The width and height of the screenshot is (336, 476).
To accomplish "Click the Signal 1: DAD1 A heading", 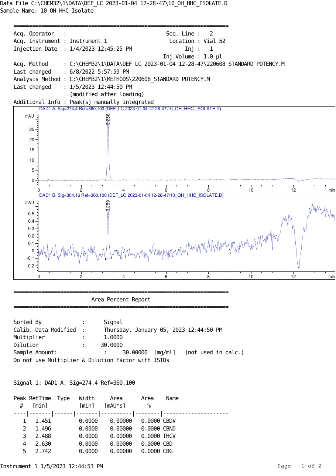I will tap(74, 383).
